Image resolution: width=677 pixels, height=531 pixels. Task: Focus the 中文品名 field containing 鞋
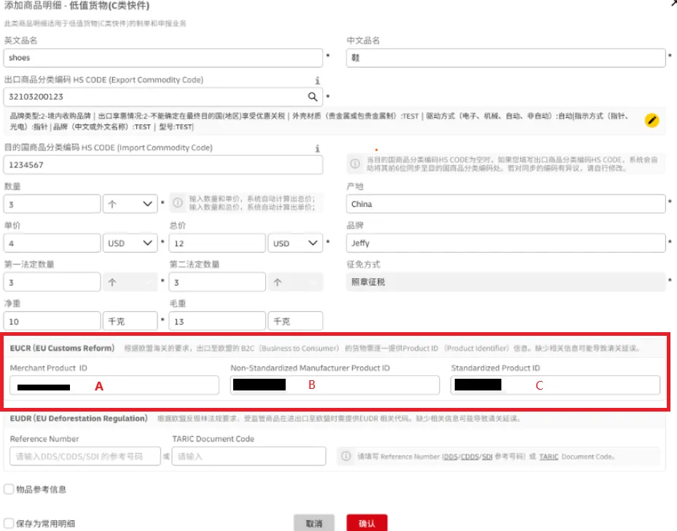coord(506,58)
